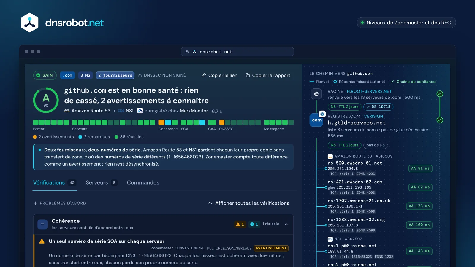475x267 pixels.
Task: Click the 8 NS badge
Action: (85, 75)
